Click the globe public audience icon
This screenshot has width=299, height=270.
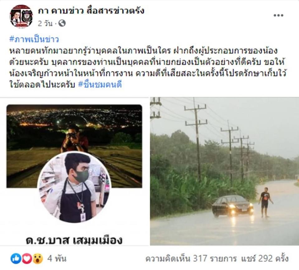(62, 23)
